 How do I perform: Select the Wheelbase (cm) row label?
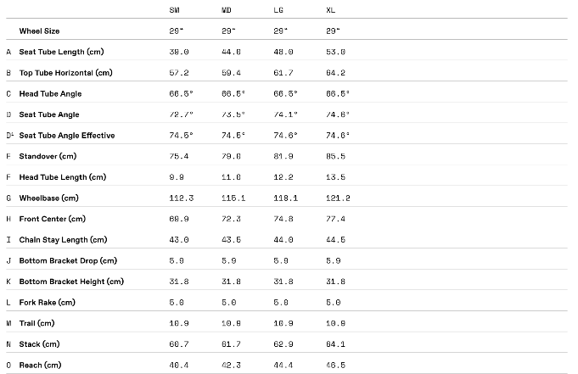[x=49, y=198]
